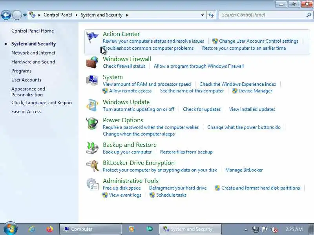Click Free up disk space link

122,188
